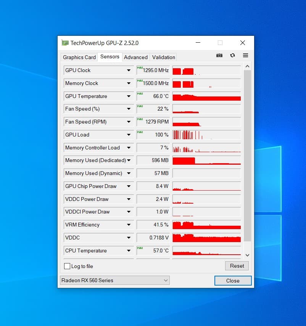306x326 pixels.
Task: Take a screenshot with the camera icon
Action: point(219,55)
